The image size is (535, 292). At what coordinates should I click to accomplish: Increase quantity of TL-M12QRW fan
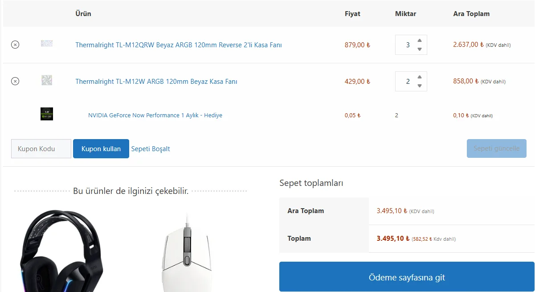pos(420,41)
